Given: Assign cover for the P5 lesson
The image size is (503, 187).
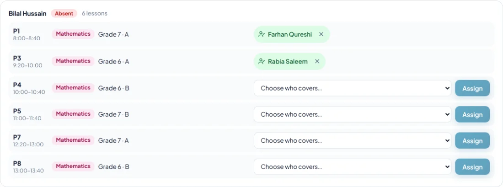Looking at the screenshot, I should tap(472, 115).
